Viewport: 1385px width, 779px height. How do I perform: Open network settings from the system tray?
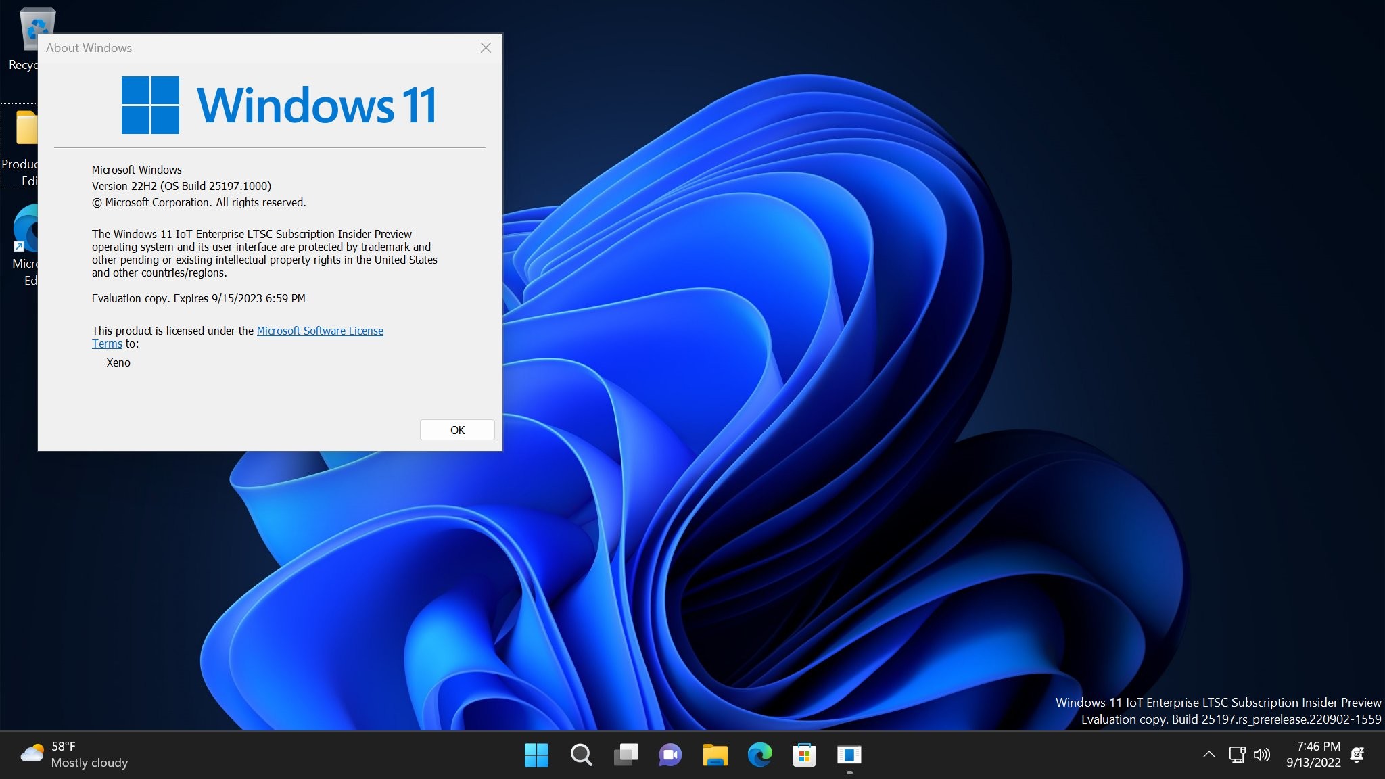(1238, 755)
